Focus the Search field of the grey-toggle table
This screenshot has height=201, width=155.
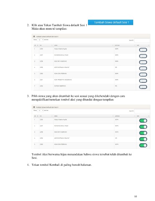[x=142, y=40]
